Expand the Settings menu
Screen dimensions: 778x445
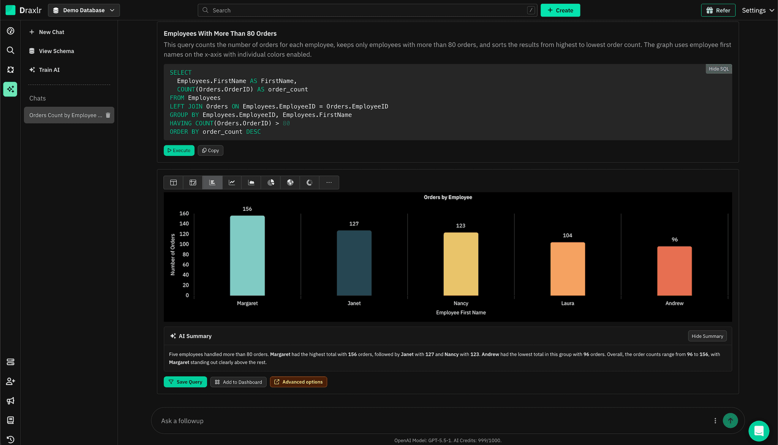click(758, 10)
